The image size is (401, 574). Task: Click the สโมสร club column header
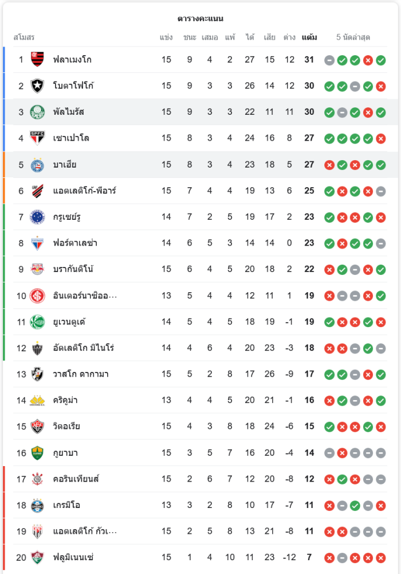(24, 37)
